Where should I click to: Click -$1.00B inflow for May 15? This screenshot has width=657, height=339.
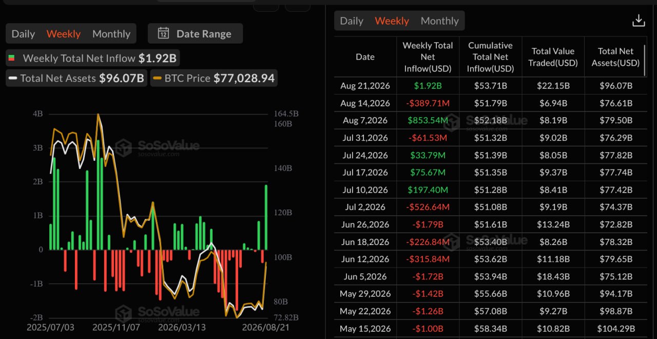coord(428,329)
